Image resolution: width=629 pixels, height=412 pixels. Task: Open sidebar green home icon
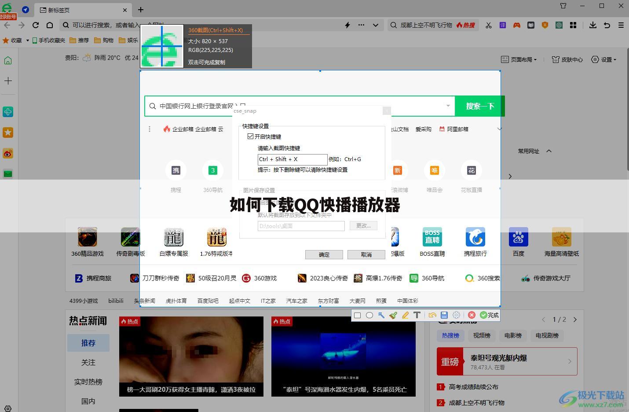tap(8, 60)
